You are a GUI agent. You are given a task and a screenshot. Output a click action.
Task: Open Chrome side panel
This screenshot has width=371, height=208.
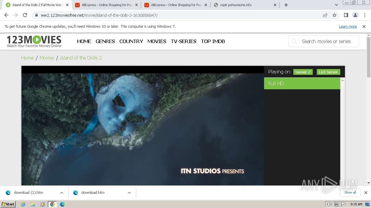coord(346,15)
